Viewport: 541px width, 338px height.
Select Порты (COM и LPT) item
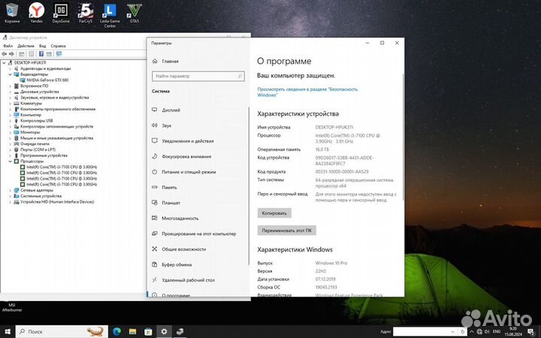coord(38,149)
